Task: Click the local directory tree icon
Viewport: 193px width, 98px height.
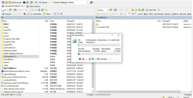Action: pyautogui.click(x=47, y=10)
